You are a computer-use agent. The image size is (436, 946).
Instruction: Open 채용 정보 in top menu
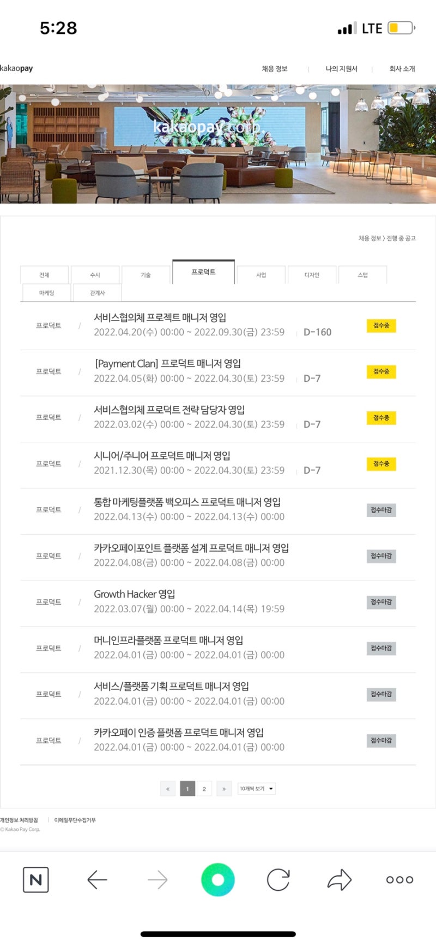(274, 69)
